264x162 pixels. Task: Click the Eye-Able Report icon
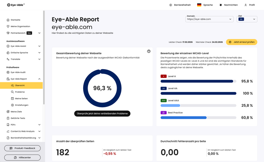pyautogui.click(x=8, y=79)
